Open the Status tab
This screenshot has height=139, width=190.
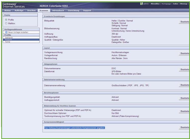[x=7, y=10]
